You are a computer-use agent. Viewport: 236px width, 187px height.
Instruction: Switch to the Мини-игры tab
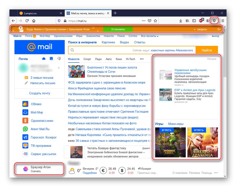point(176,124)
